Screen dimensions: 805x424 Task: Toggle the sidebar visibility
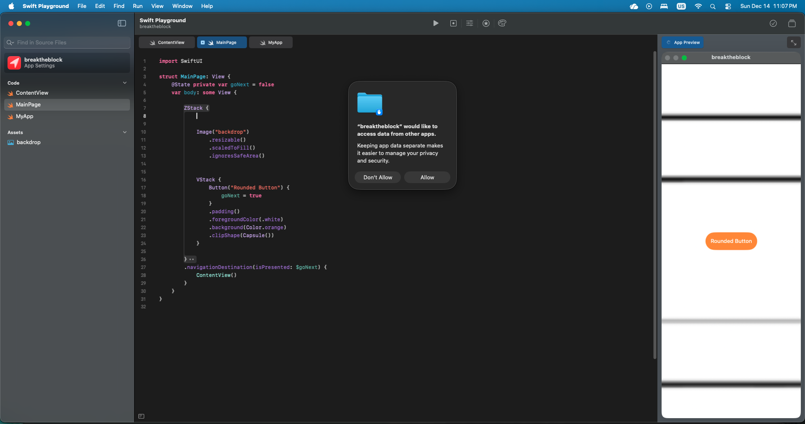coord(122,23)
